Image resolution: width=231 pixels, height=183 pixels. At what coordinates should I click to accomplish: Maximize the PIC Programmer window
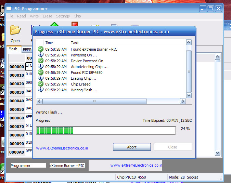(210, 9)
